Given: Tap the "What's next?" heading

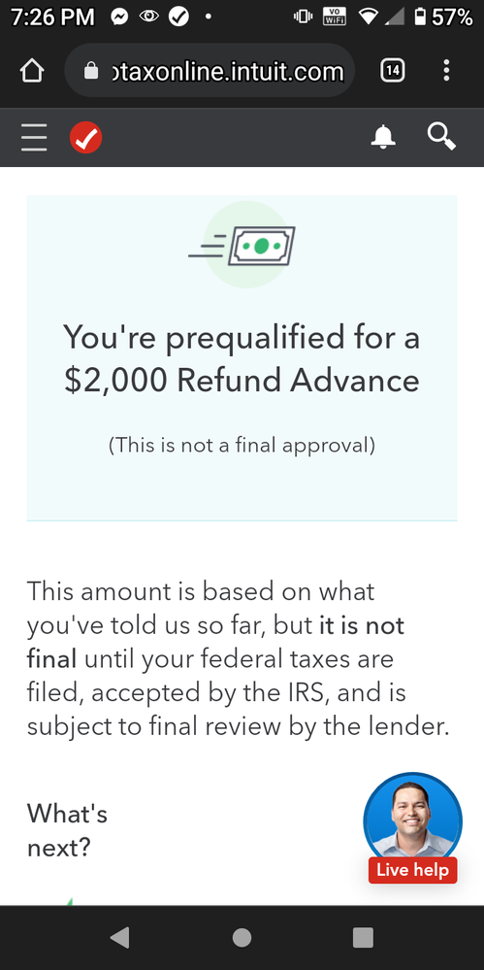Looking at the screenshot, I should click(67, 830).
